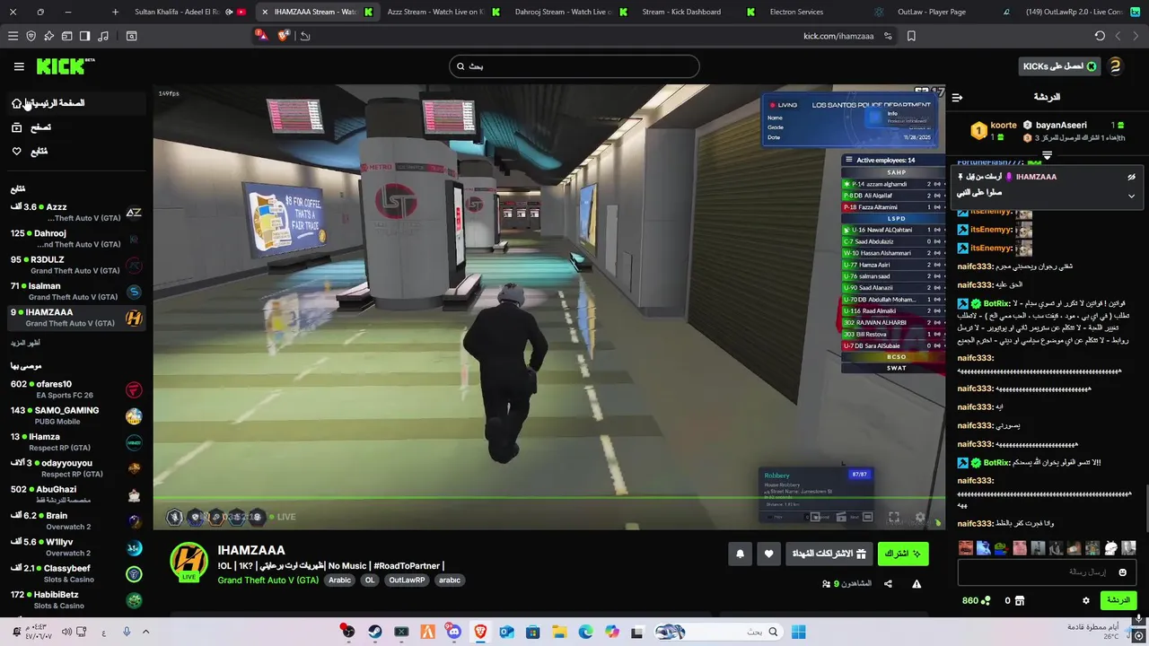1149x646 pixels.
Task: Hide the pinned message toggle
Action: click(1131, 177)
